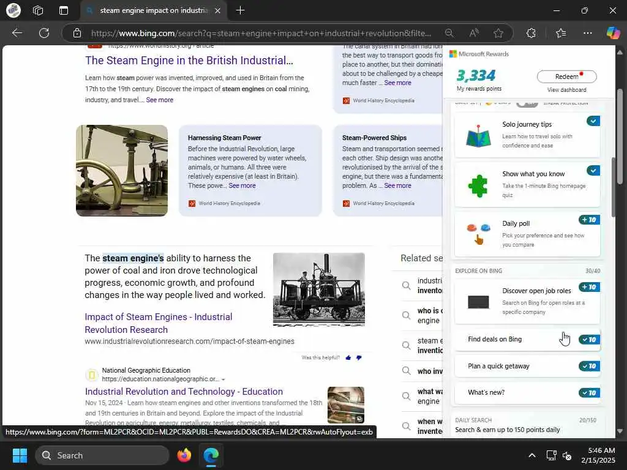This screenshot has height=470, width=627.
Task: Click the Solo journey tips completed checkmark
Action: point(593,121)
